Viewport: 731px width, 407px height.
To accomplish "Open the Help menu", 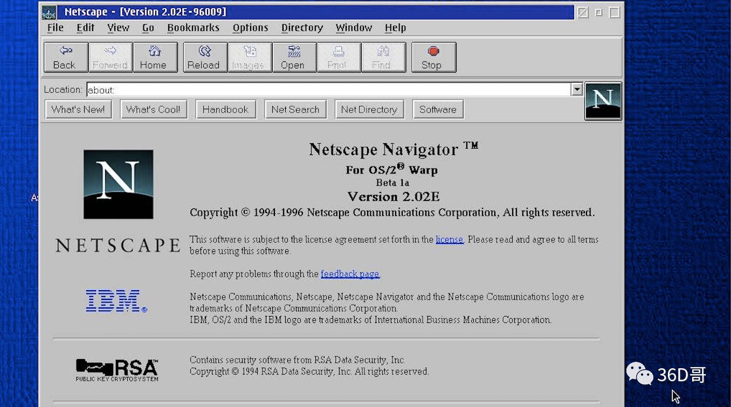I will pyautogui.click(x=395, y=28).
